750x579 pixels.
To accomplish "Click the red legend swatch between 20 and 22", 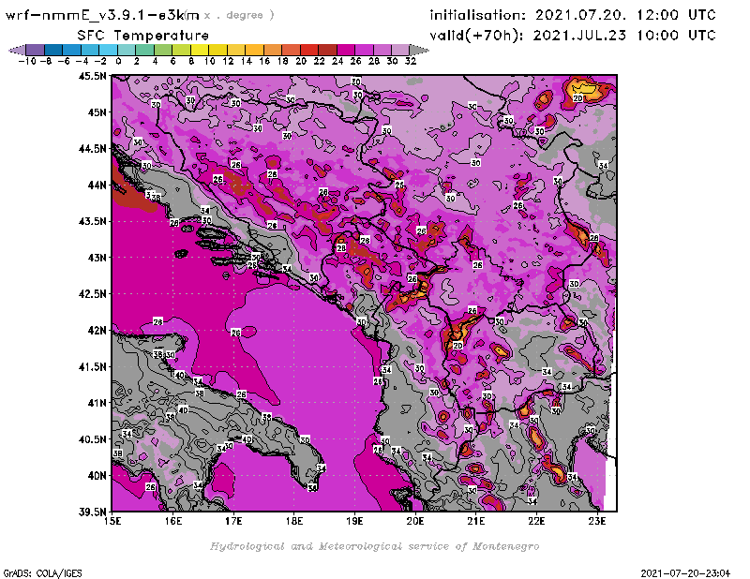I will pos(309,50).
